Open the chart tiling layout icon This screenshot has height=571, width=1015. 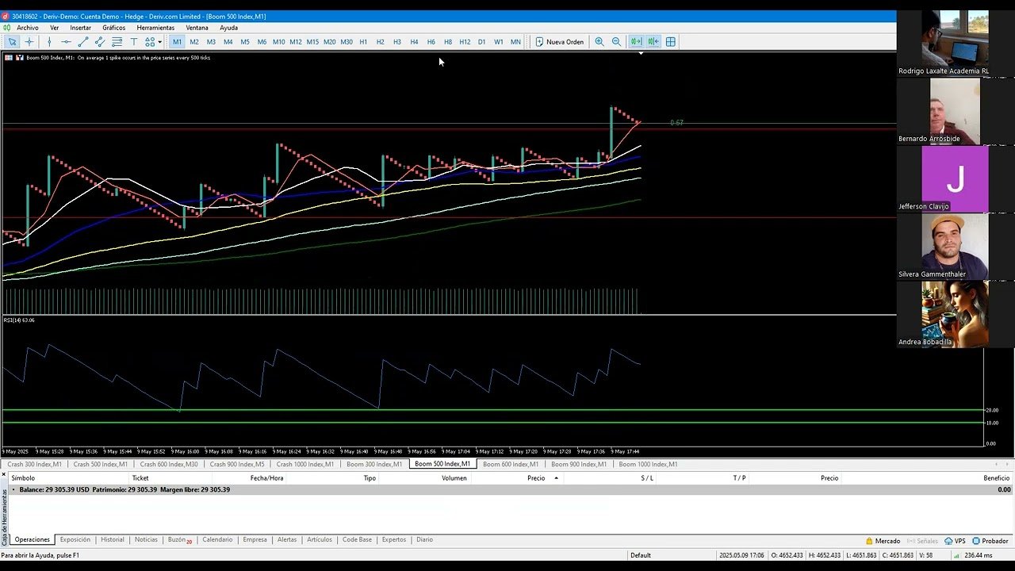(670, 41)
